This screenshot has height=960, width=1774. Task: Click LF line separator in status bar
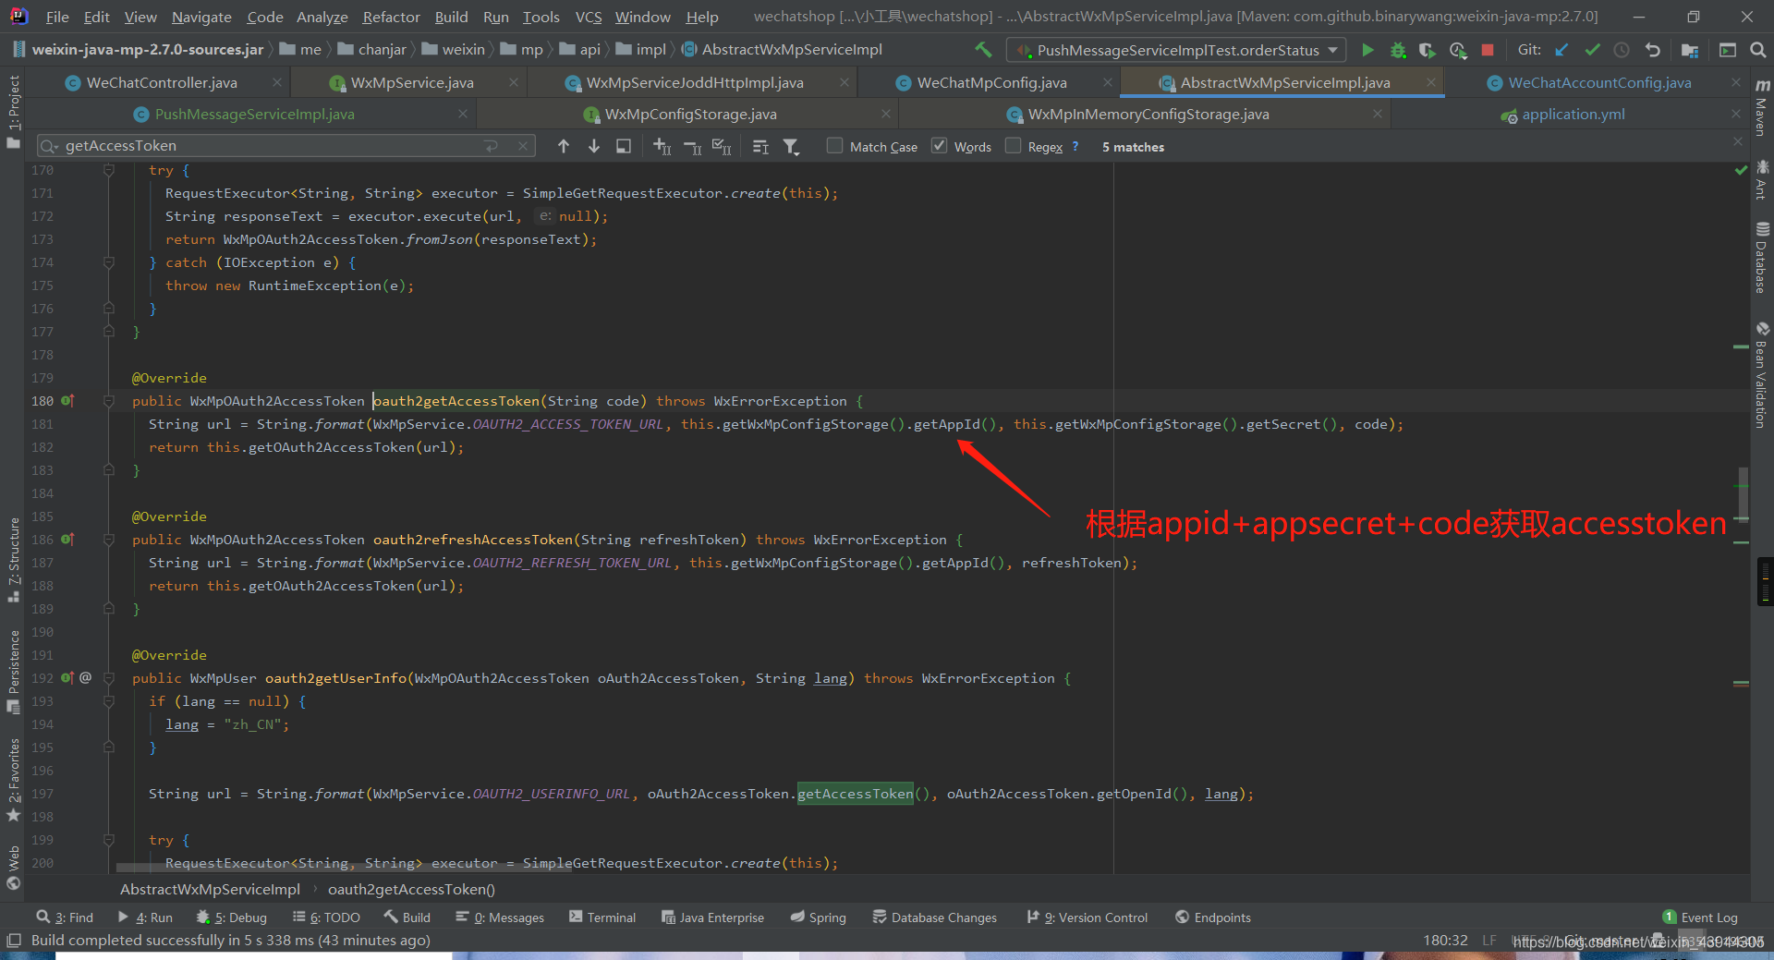(1489, 941)
